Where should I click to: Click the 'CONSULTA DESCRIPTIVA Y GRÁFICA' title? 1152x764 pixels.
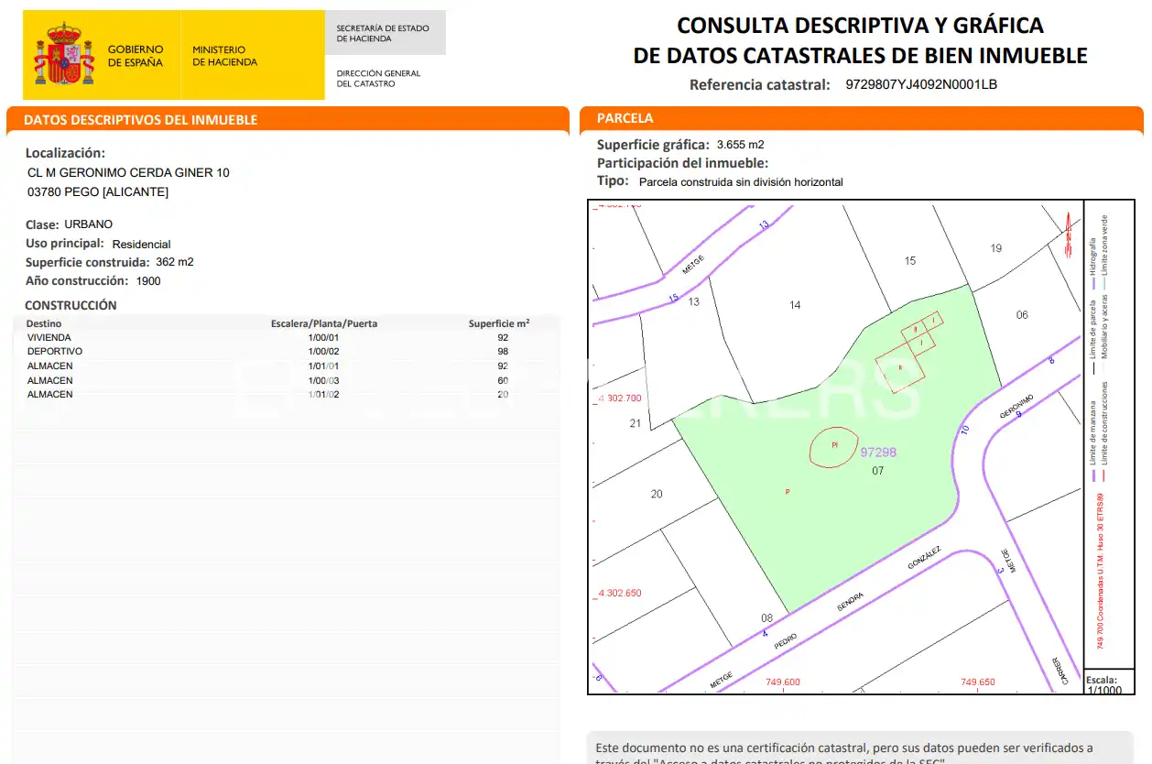(x=860, y=25)
